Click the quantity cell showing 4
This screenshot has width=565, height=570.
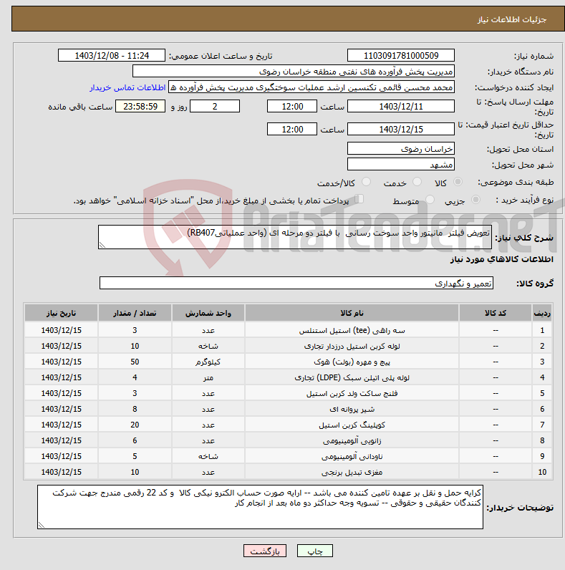coord(135,377)
